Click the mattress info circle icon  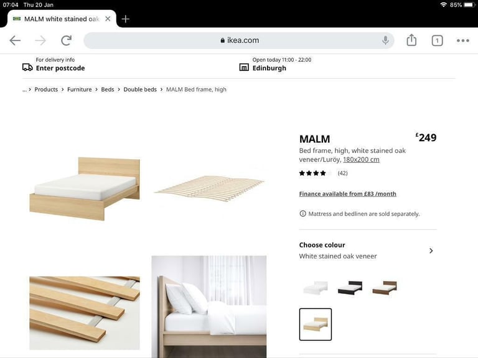click(302, 214)
